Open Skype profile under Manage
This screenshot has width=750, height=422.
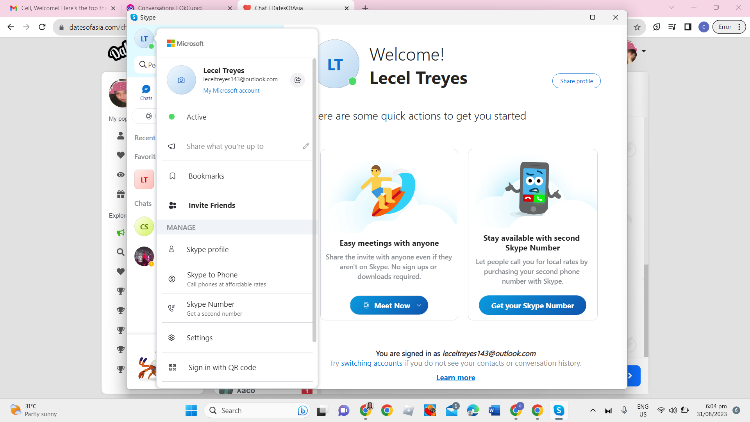click(x=237, y=249)
